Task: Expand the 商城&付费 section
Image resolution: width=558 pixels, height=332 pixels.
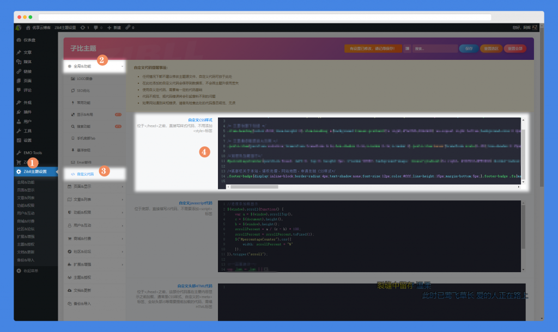Action: coord(94,238)
